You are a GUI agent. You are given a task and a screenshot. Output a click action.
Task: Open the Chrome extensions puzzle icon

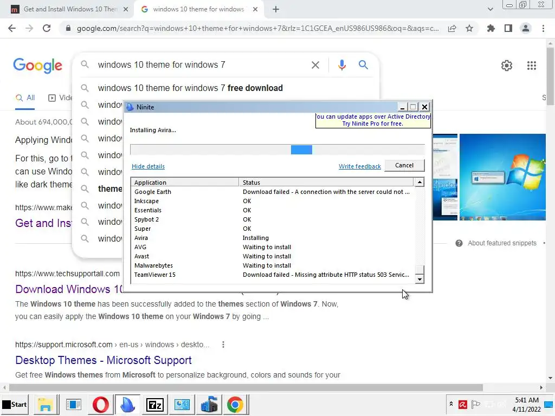[x=491, y=28]
